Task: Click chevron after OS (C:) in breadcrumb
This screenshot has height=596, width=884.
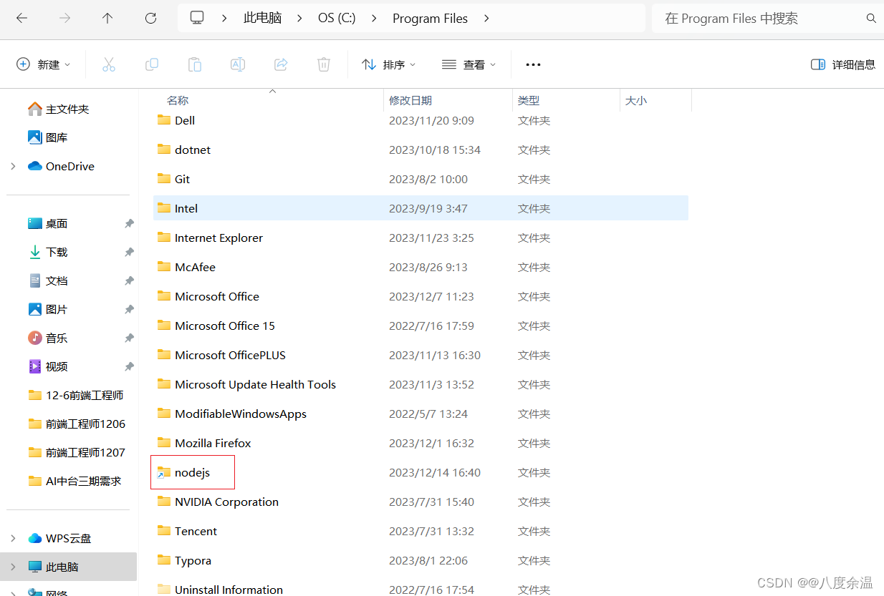Action: [374, 19]
